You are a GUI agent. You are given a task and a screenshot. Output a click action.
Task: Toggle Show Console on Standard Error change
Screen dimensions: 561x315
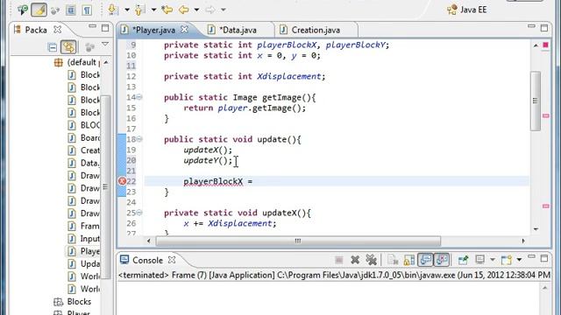pyautogui.click(x=442, y=260)
